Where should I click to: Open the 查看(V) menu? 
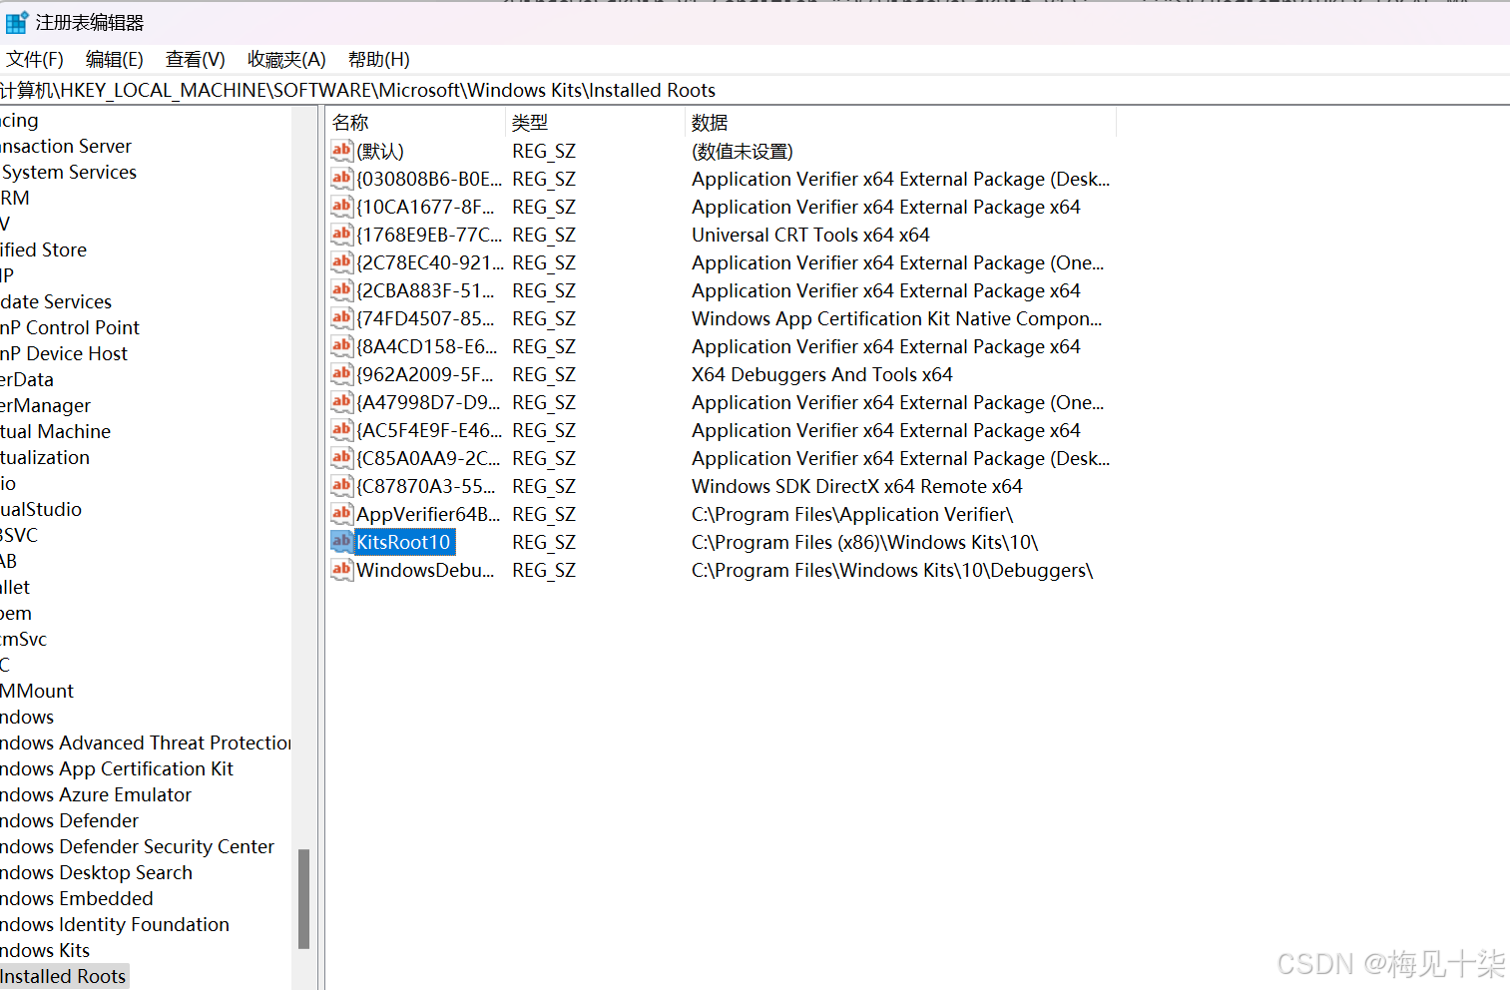[x=195, y=59]
